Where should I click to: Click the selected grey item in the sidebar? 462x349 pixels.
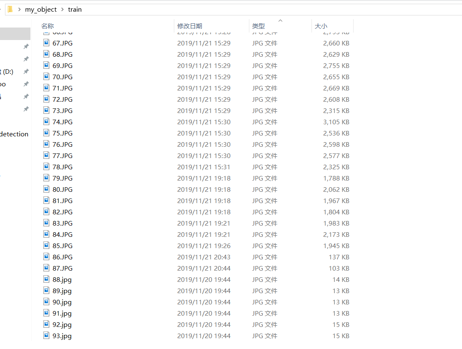[x=15, y=34]
